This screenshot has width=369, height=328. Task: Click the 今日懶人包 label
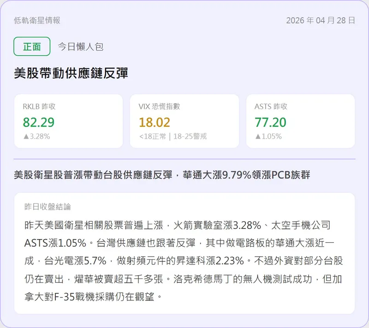[x=80, y=47]
